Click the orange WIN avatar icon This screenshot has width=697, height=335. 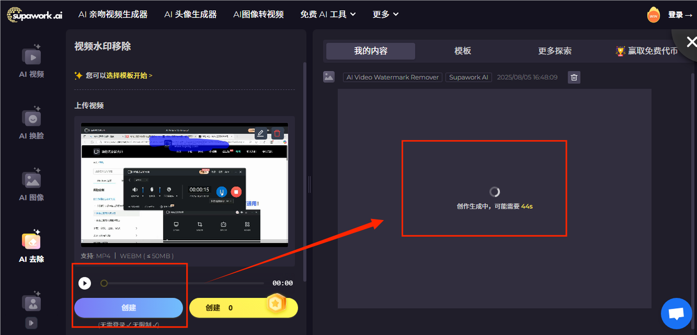(x=653, y=15)
